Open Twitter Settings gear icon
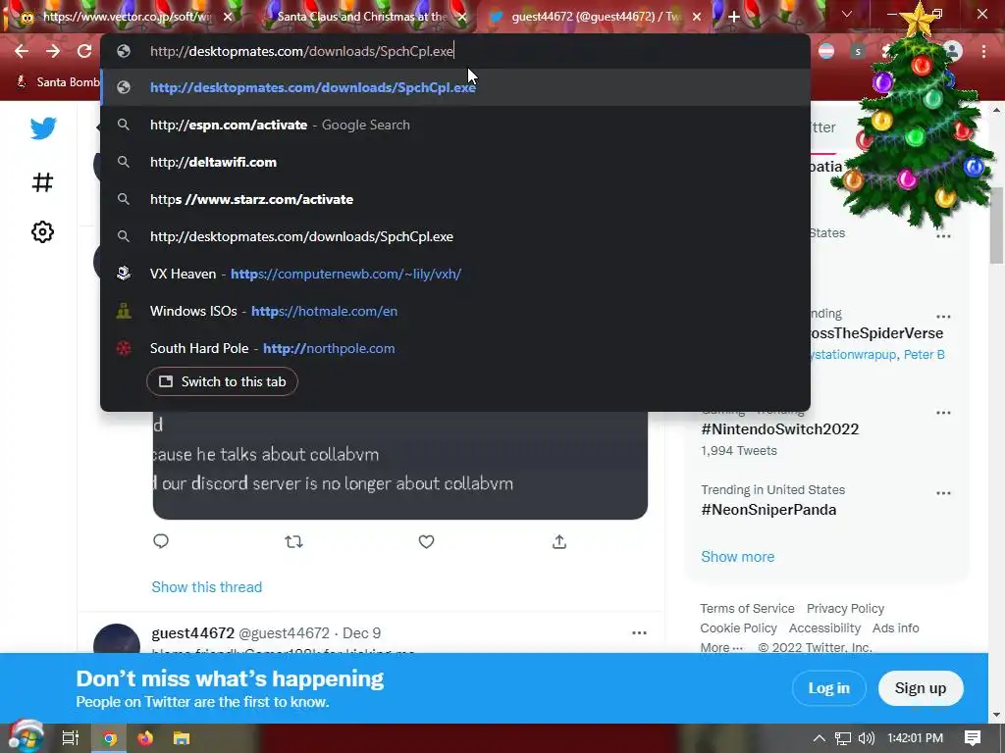1005x753 pixels. tap(42, 231)
